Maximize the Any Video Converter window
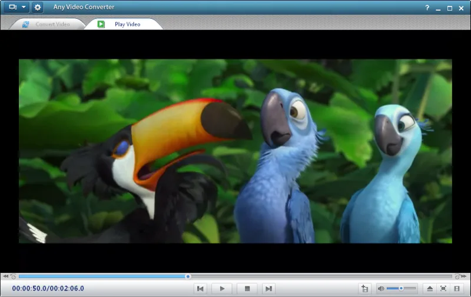The width and height of the screenshot is (471, 297). point(450,8)
